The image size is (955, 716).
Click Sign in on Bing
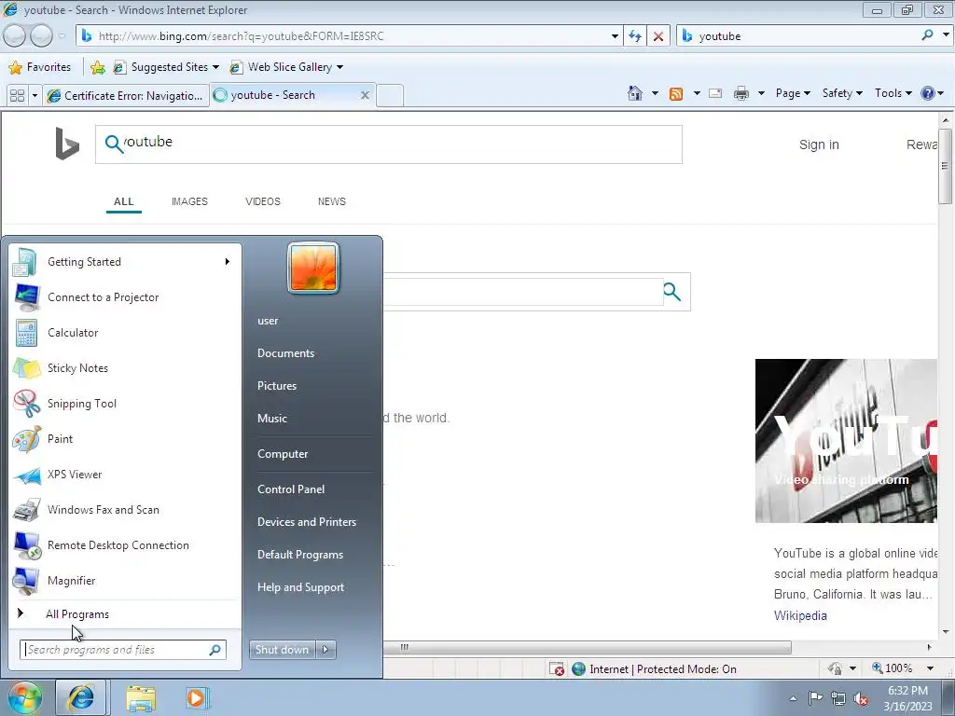819,145
